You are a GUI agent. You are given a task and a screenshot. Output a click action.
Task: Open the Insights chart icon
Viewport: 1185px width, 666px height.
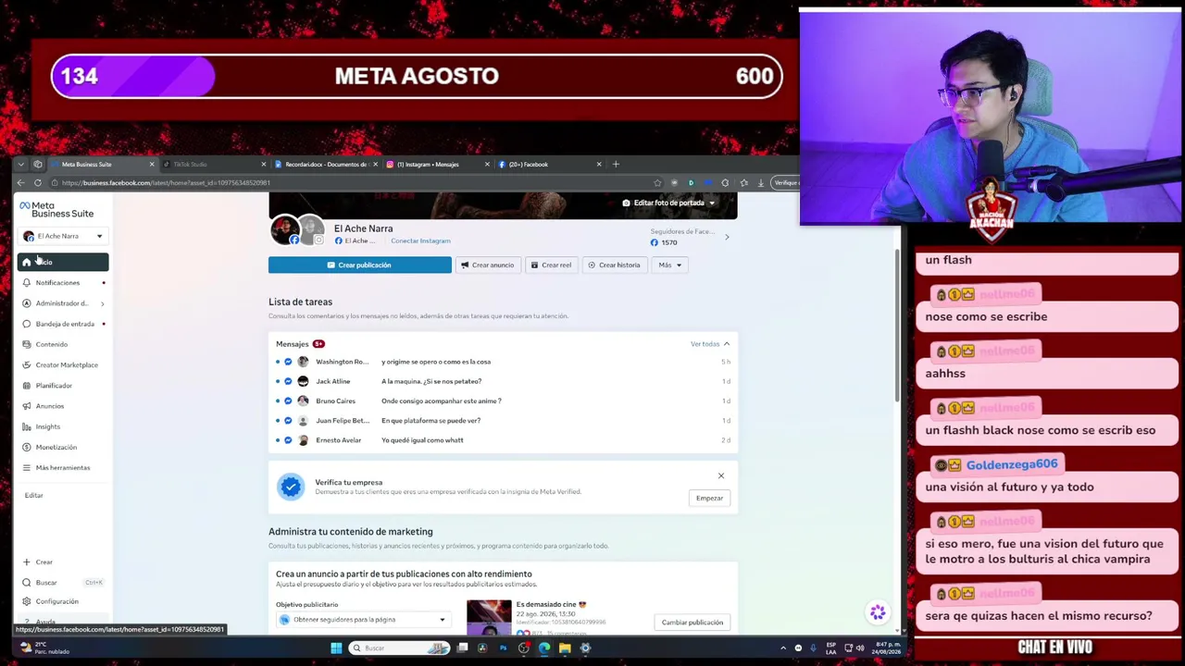27,426
